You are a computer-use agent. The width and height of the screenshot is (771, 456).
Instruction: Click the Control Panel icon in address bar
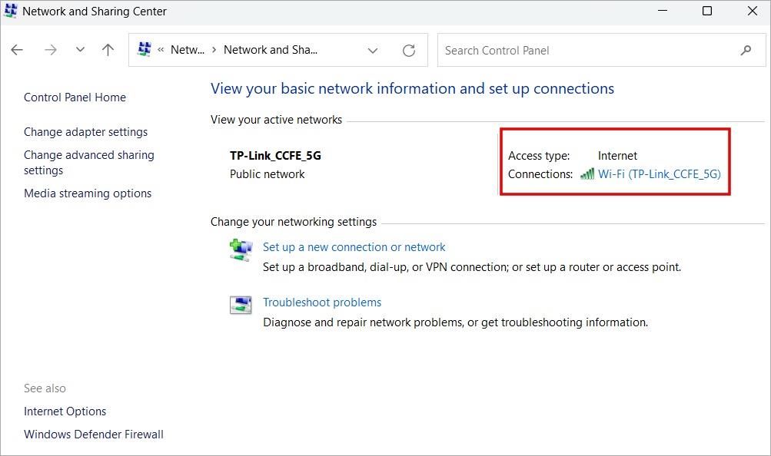[x=144, y=50]
